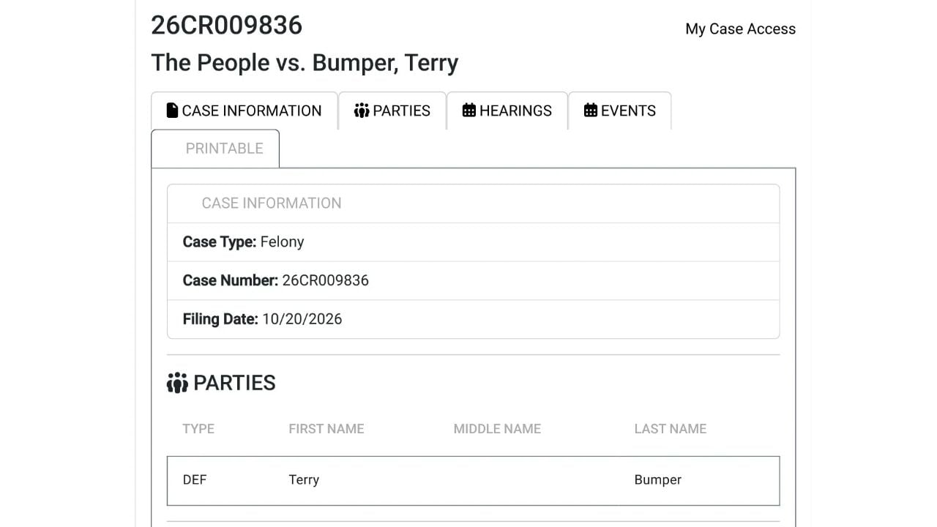937x527 pixels.
Task: Click the calendar icon on Hearings tab
Action: pyautogui.click(x=469, y=111)
